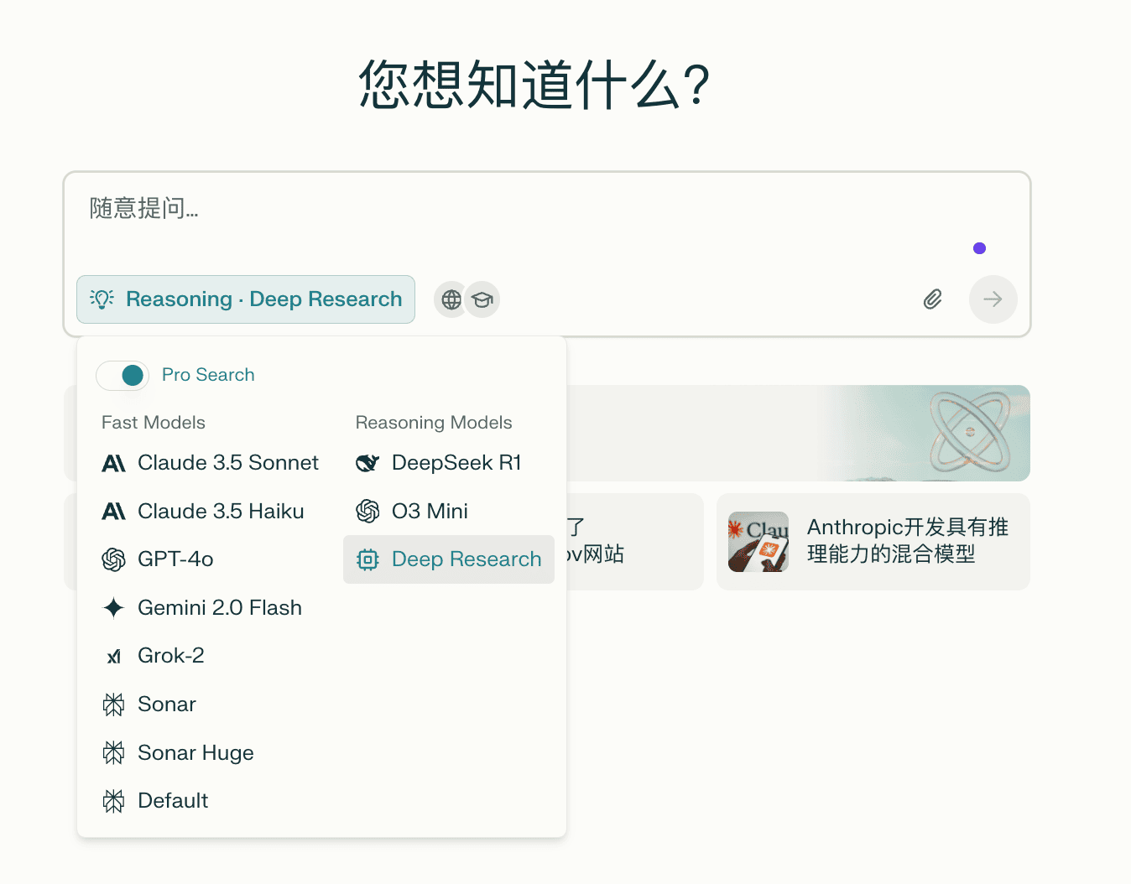This screenshot has height=884, width=1131.
Task: Select Deep Research reasoning option
Action: [449, 559]
